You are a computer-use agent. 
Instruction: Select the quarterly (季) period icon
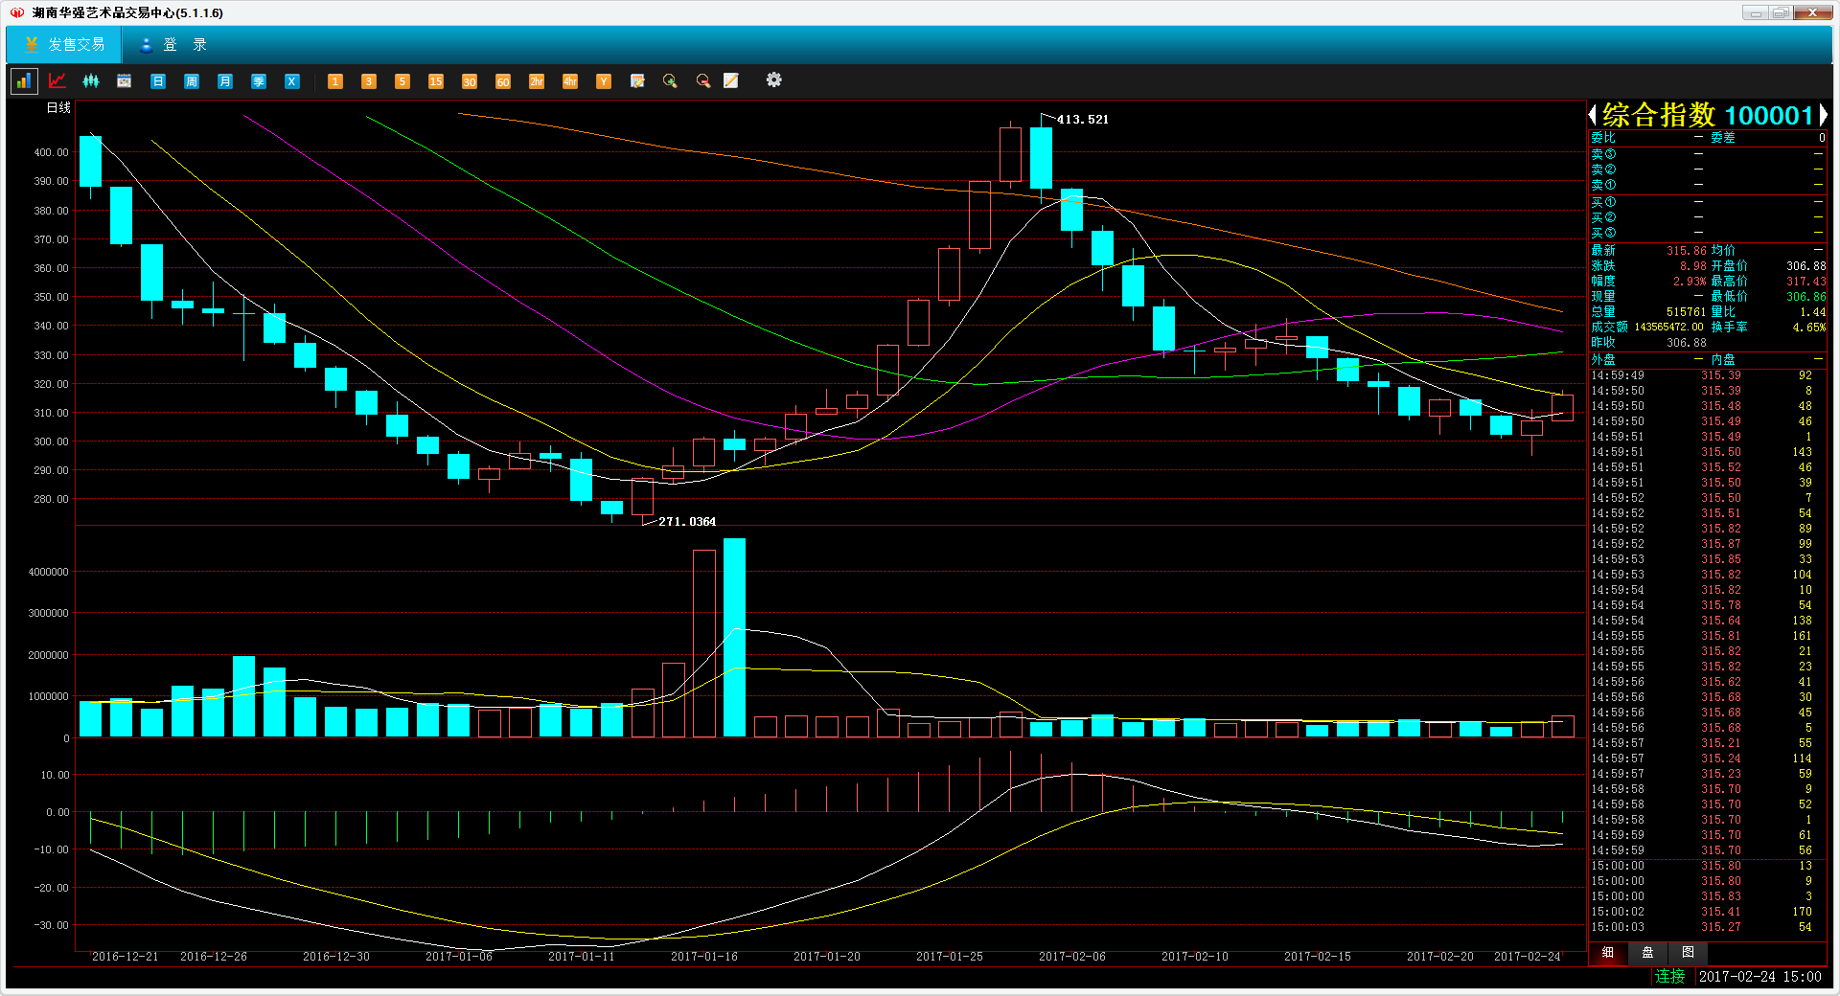pos(259,81)
